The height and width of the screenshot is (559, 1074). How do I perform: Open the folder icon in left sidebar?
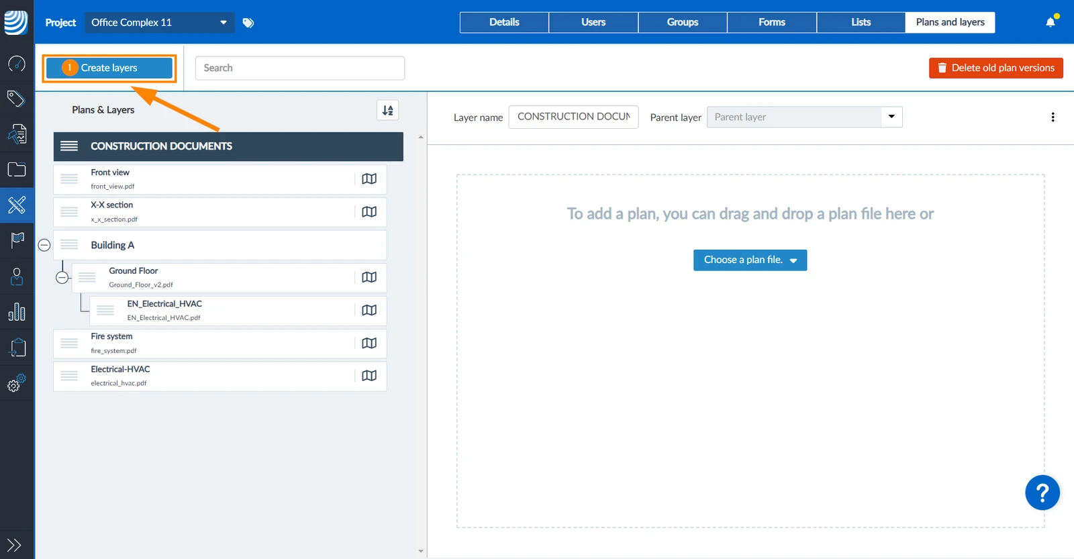[x=17, y=170]
